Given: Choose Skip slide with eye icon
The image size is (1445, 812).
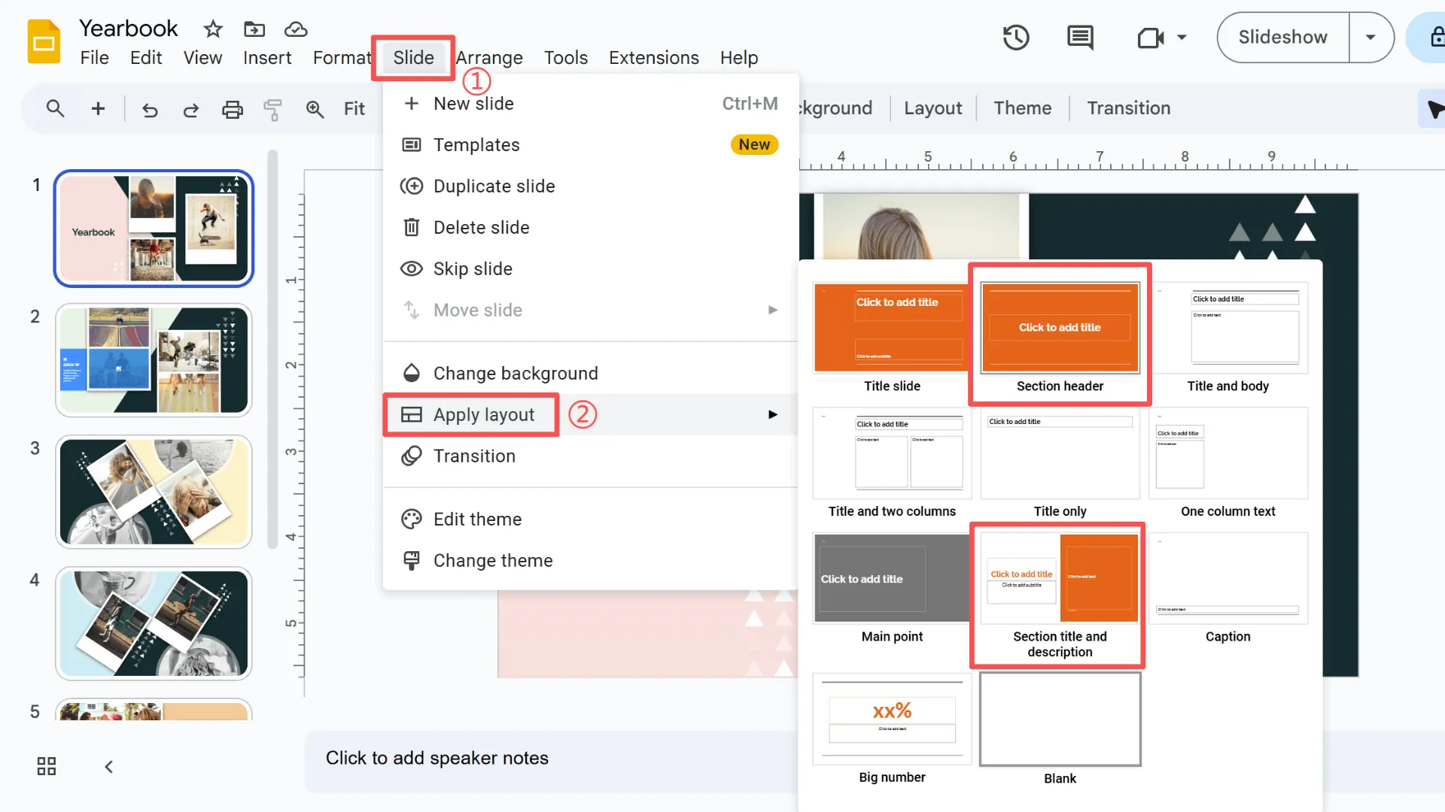Looking at the screenshot, I should (473, 268).
